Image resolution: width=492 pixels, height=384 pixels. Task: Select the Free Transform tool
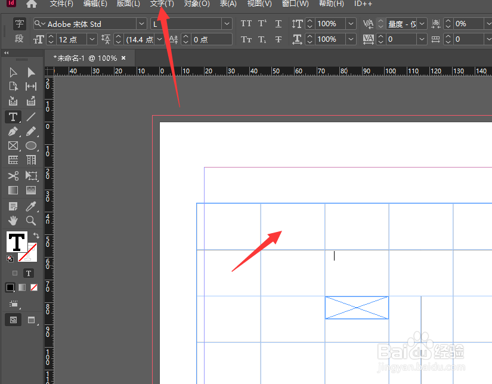tap(31, 176)
